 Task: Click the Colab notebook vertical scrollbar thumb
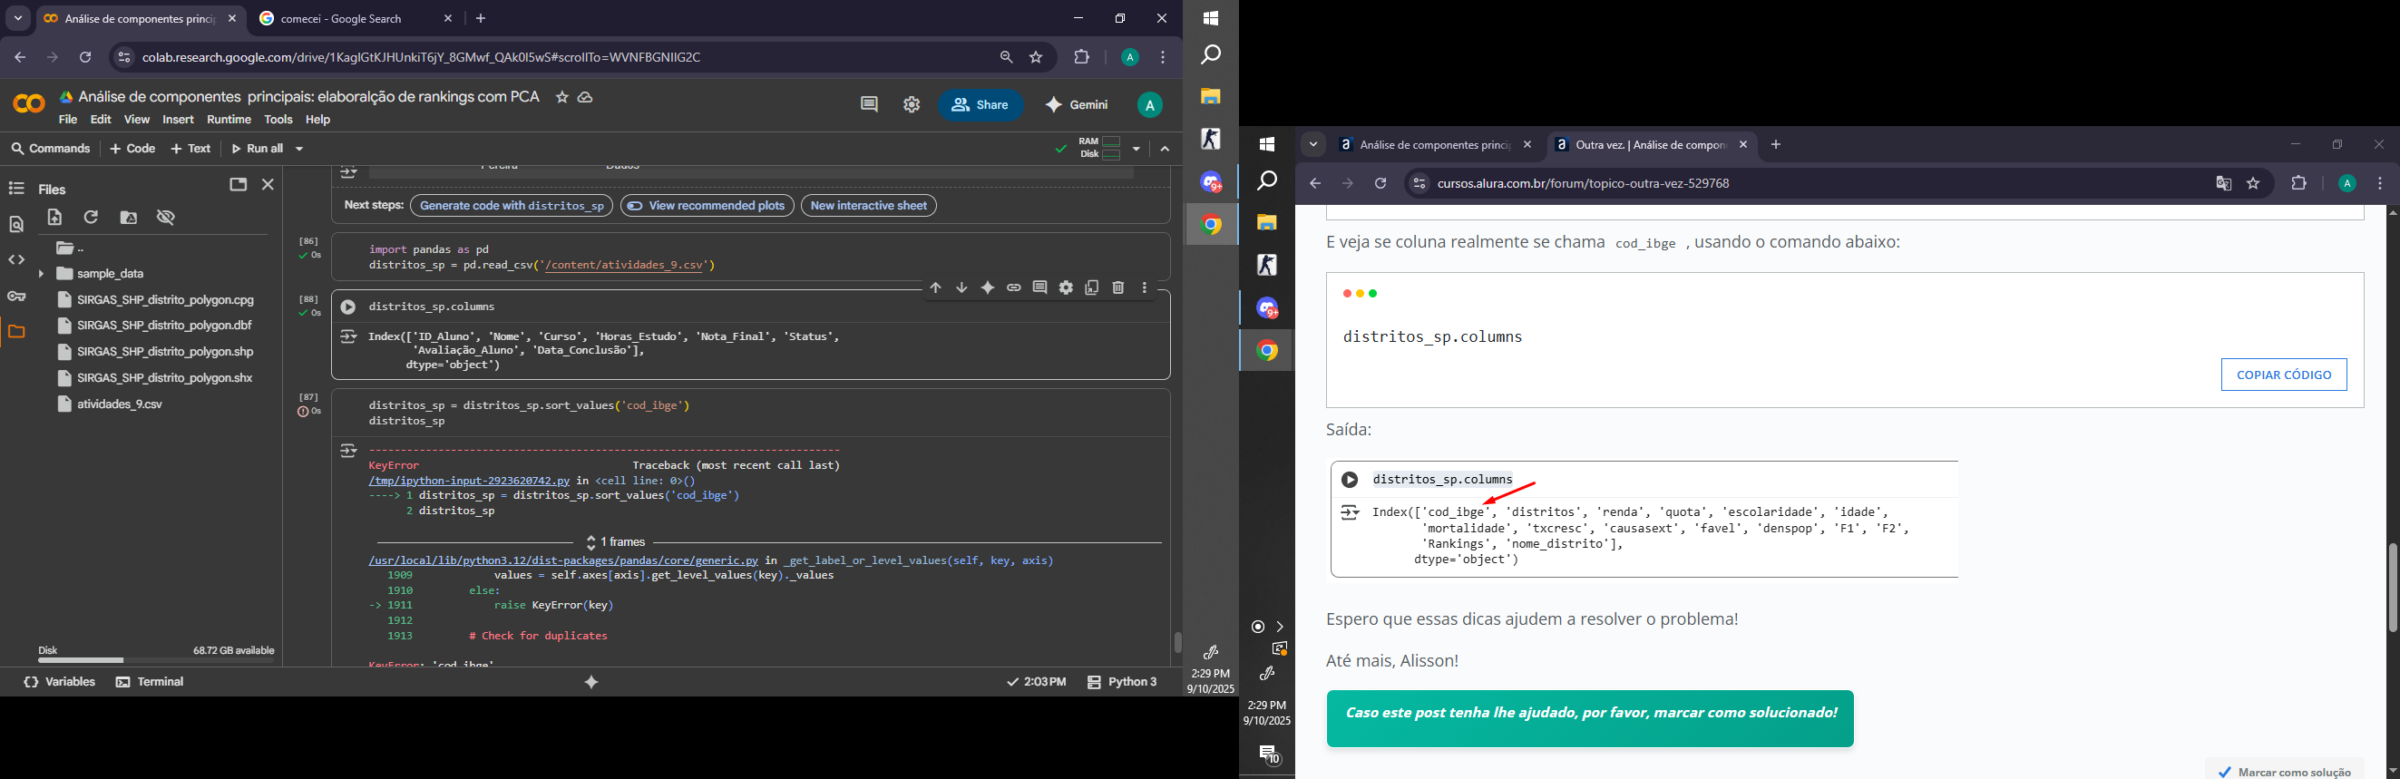click(x=1177, y=643)
